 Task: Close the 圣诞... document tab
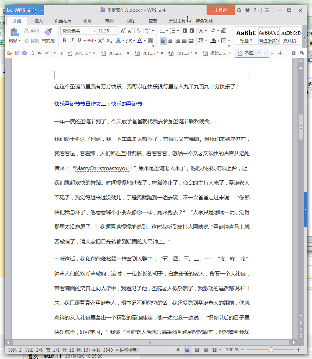(x=264, y=53)
